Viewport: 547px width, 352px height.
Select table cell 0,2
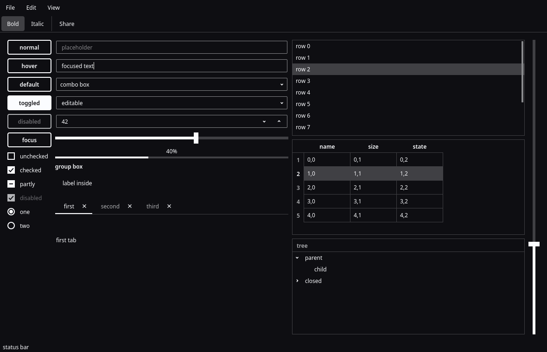(x=420, y=160)
